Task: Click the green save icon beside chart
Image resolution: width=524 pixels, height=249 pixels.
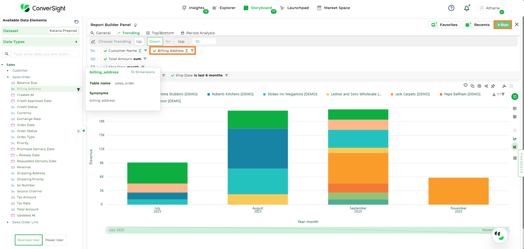Action: point(515,96)
